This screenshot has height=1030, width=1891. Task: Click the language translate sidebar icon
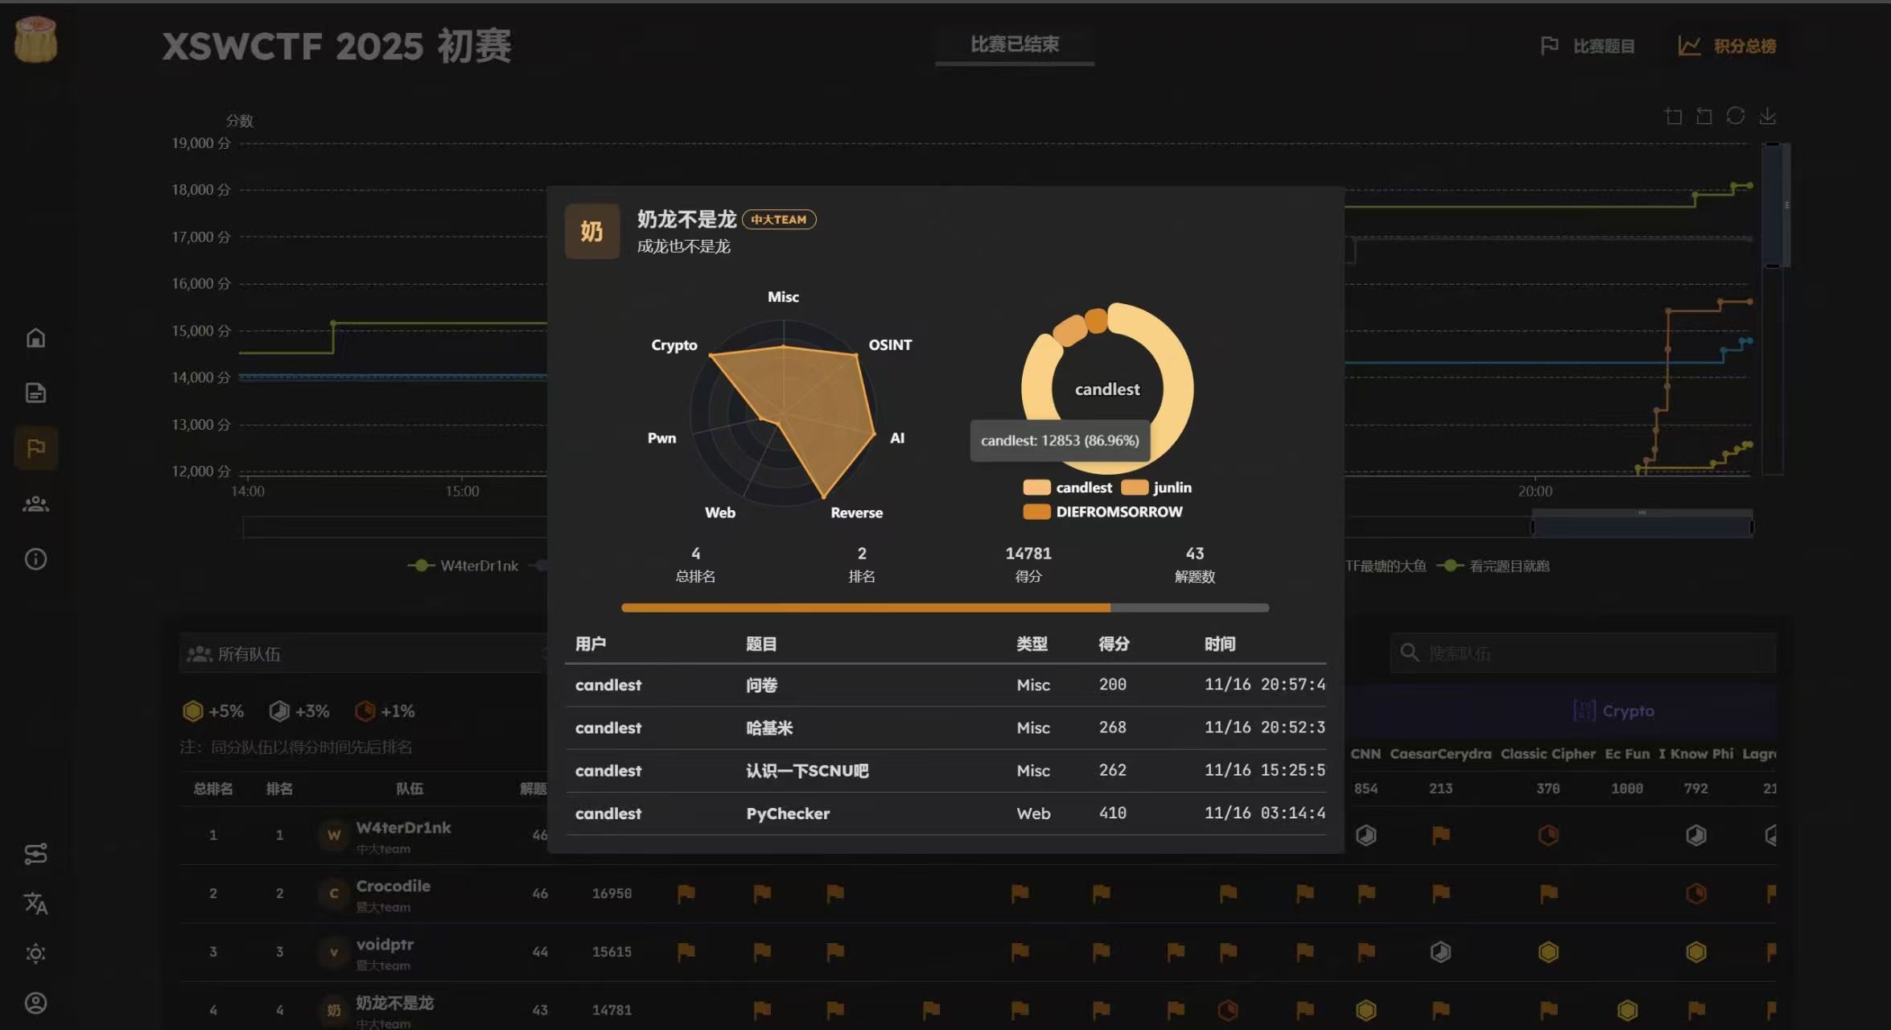coord(35,904)
